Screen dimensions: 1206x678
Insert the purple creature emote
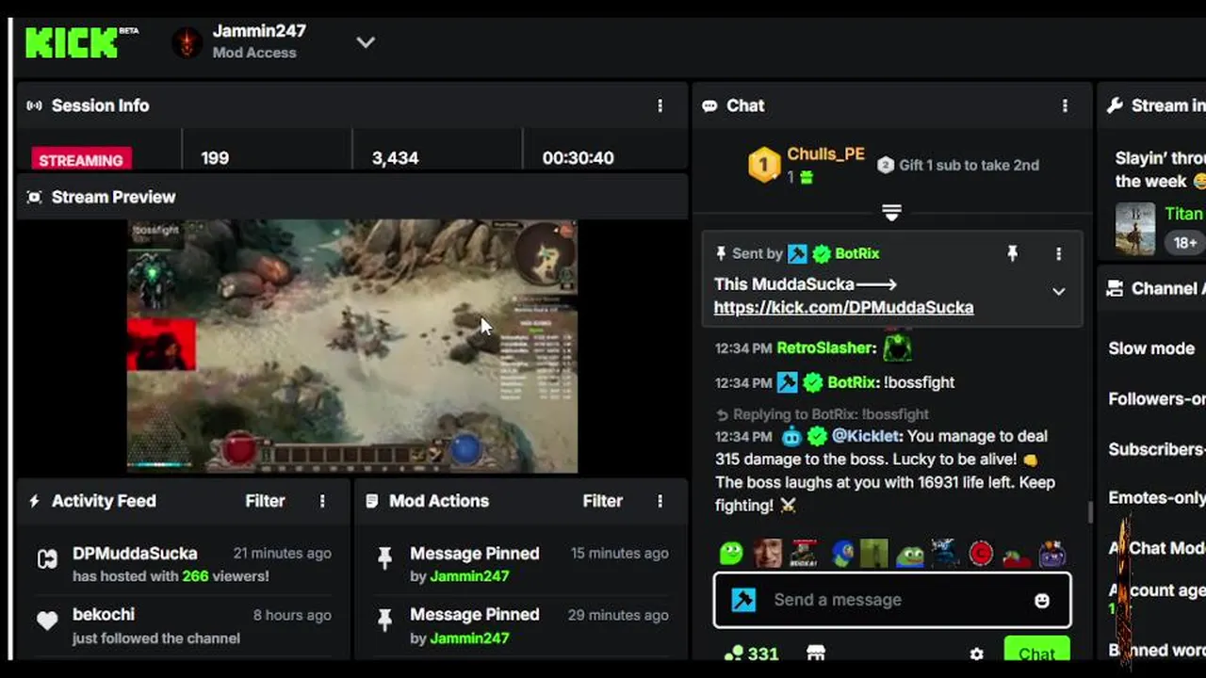(x=1052, y=554)
